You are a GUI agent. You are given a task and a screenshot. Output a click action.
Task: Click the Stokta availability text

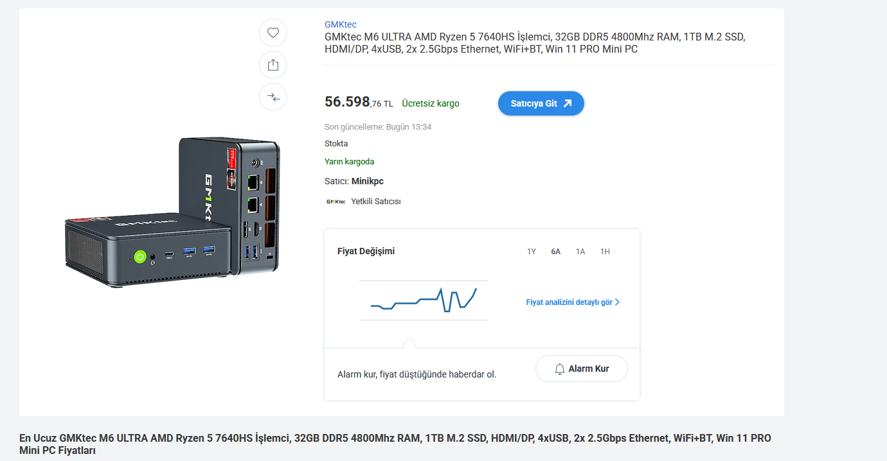(x=336, y=144)
